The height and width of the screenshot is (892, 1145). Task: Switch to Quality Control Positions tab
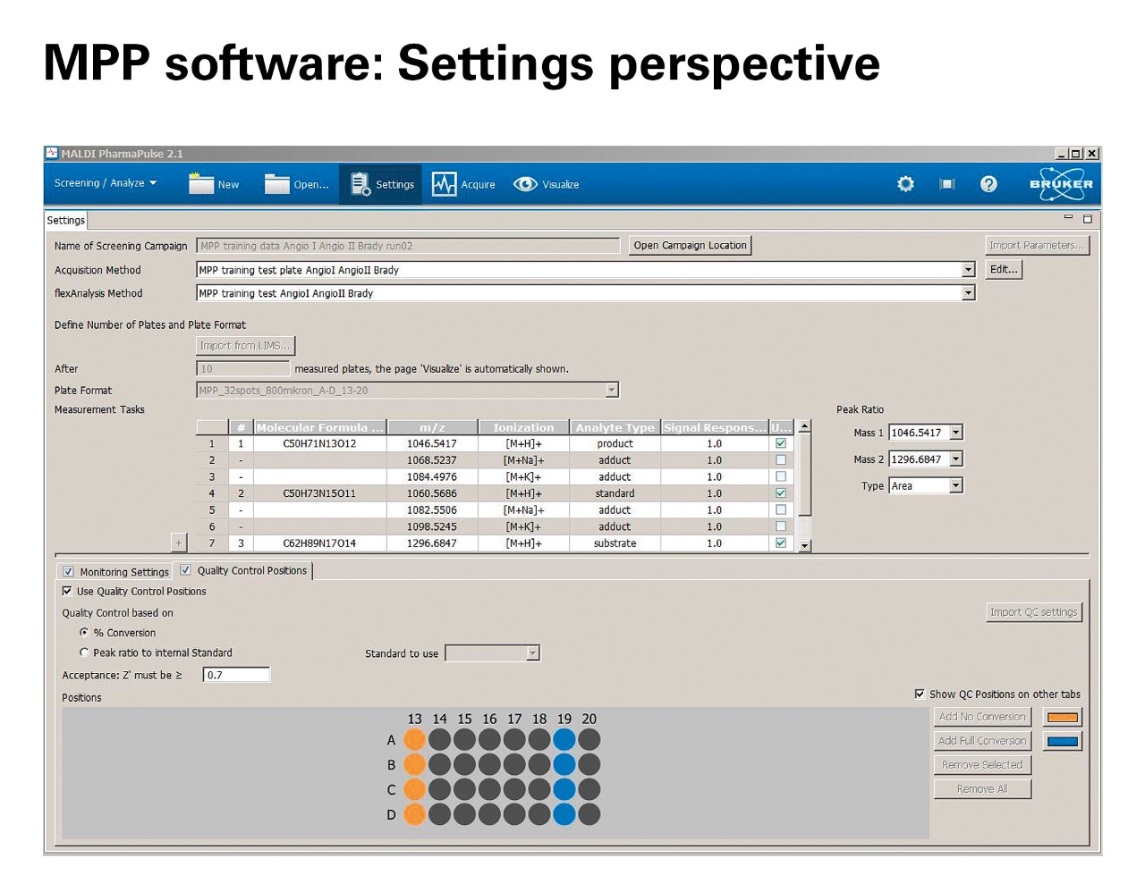251,570
